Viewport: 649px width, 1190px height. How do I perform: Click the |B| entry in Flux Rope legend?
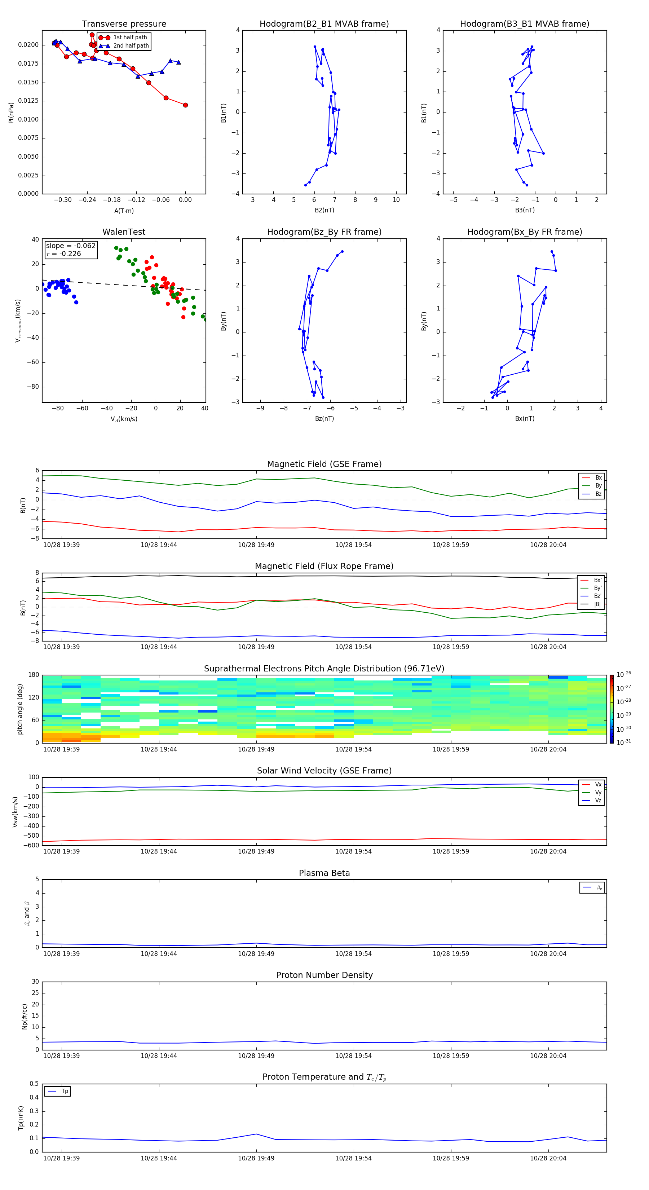[x=591, y=605]
